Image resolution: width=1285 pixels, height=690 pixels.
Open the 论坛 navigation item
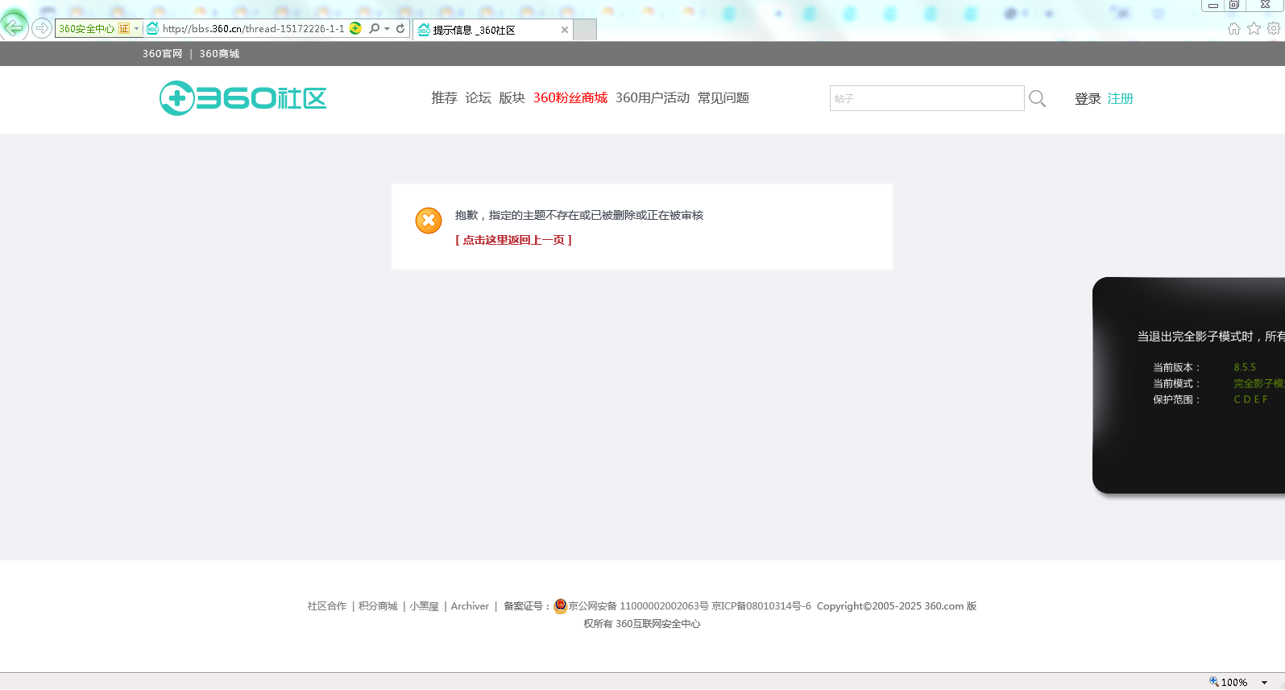pos(478,98)
